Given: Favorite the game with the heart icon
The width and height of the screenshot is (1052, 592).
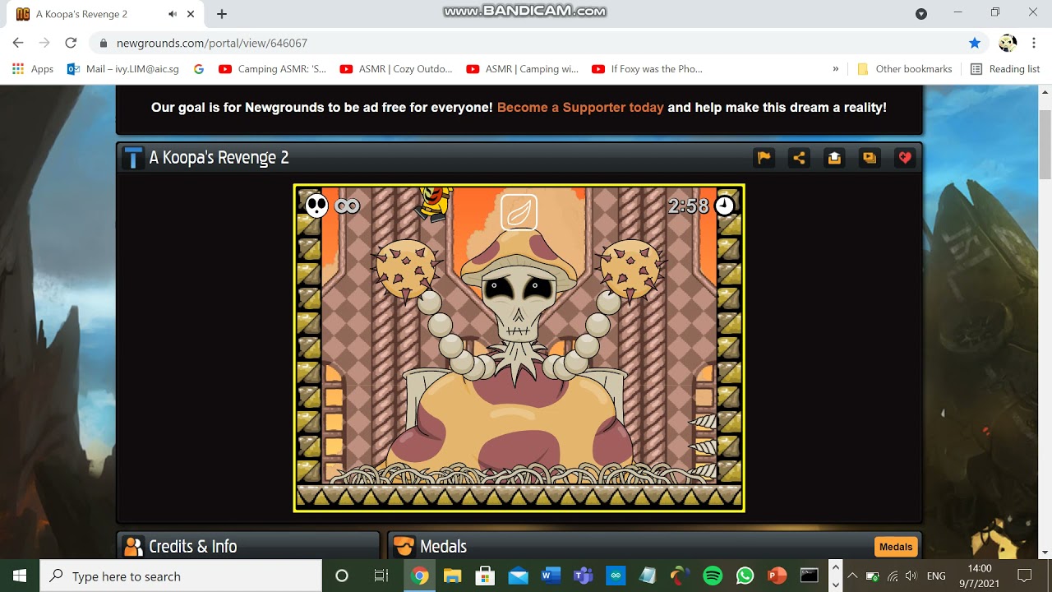Looking at the screenshot, I should tap(905, 158).
